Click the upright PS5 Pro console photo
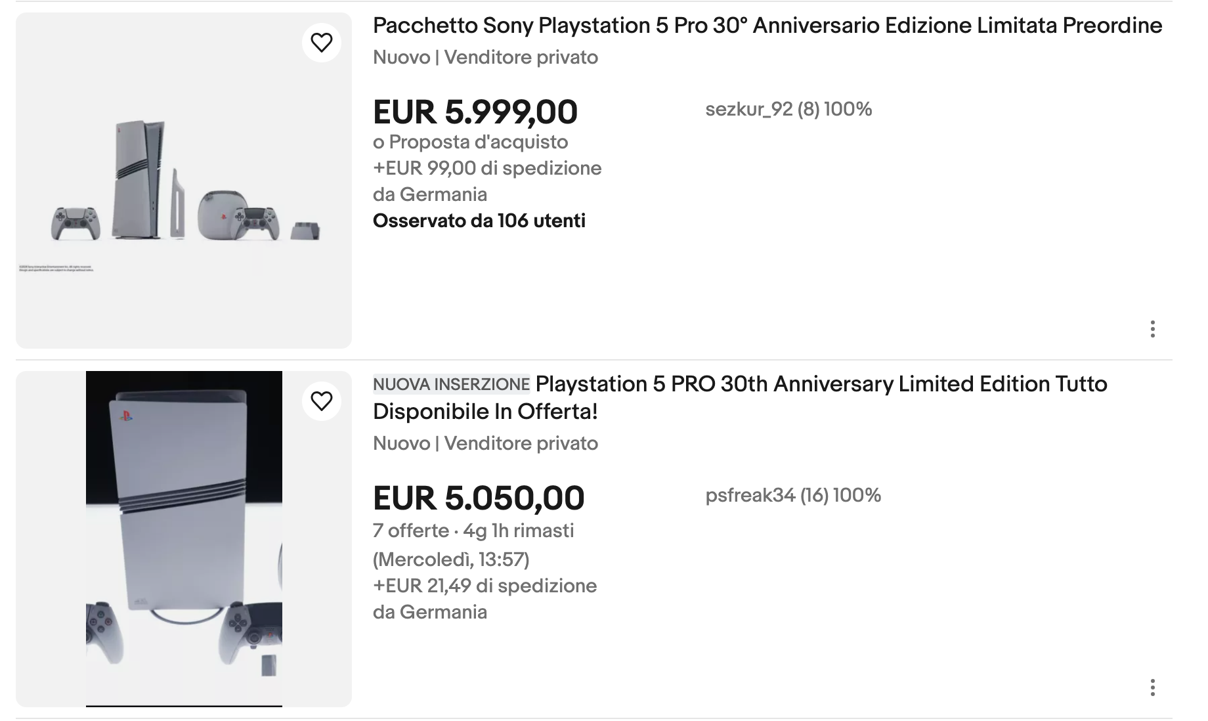 coord(184,538)
